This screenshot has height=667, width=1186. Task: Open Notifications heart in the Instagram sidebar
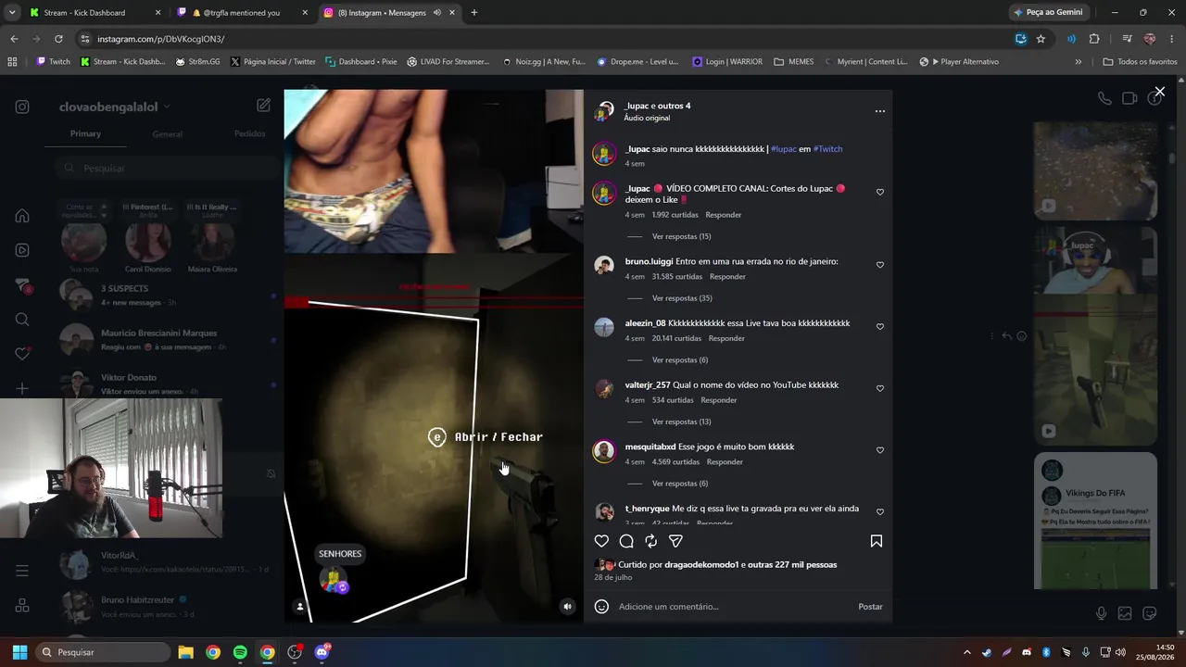click(x=22, y=354)
